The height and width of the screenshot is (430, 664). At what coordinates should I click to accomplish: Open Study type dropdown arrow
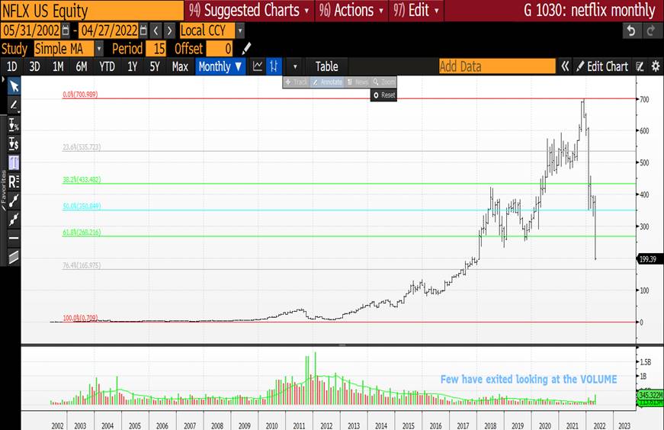(x=98, y=49)
